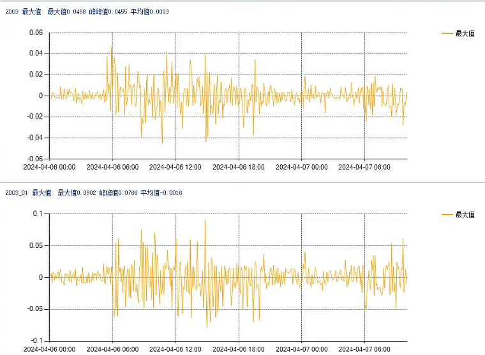Click the top chart's tallest peak near 06:00
Screen dimensions: 485x355
tap(112, 48)
